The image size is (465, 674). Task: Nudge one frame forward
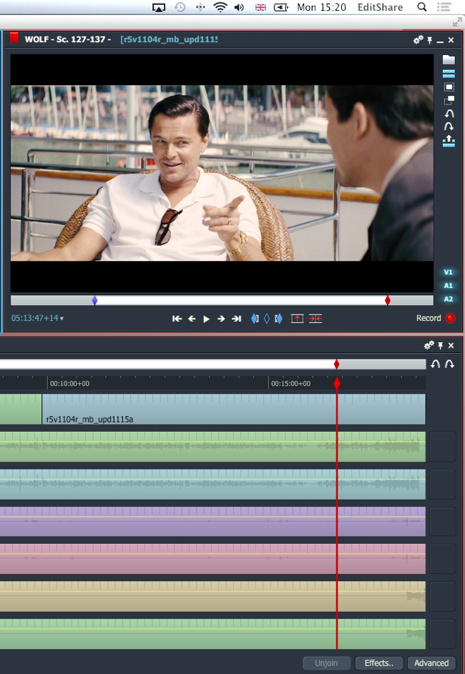(x=221, y=319)
